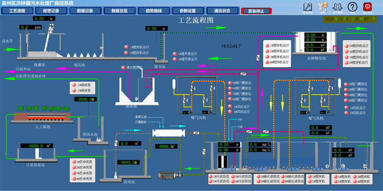383x191 pixels.
Task: Click the red 退出系统 power icon
Action: coord(367,7)
